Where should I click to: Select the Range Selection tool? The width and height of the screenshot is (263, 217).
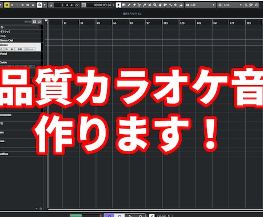123,5
